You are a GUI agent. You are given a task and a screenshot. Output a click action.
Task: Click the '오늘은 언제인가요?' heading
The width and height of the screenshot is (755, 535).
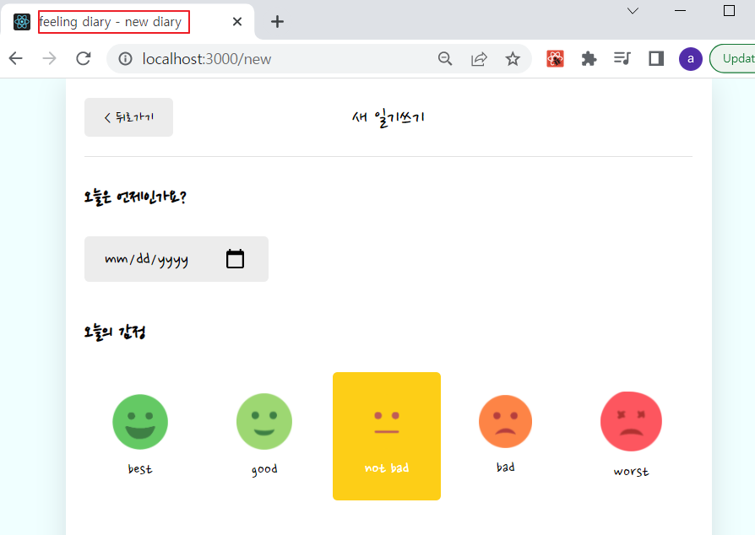tap(135, 197)
